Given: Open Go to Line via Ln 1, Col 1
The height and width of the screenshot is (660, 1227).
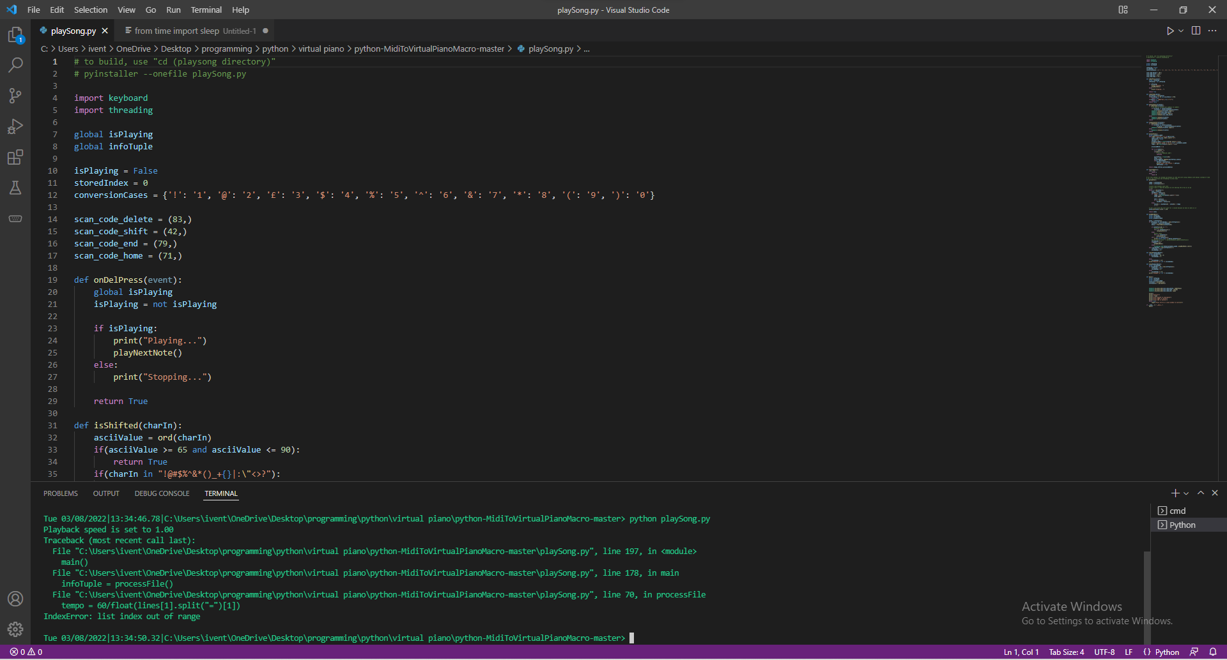Looking at the screenshot, I should point(1021,652).
